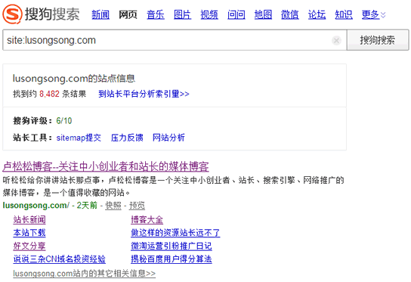Viewport: 411px width, 282px height.
Task: Open 做这样的资源站长远不了 link
Action: (x=175, y=233)
